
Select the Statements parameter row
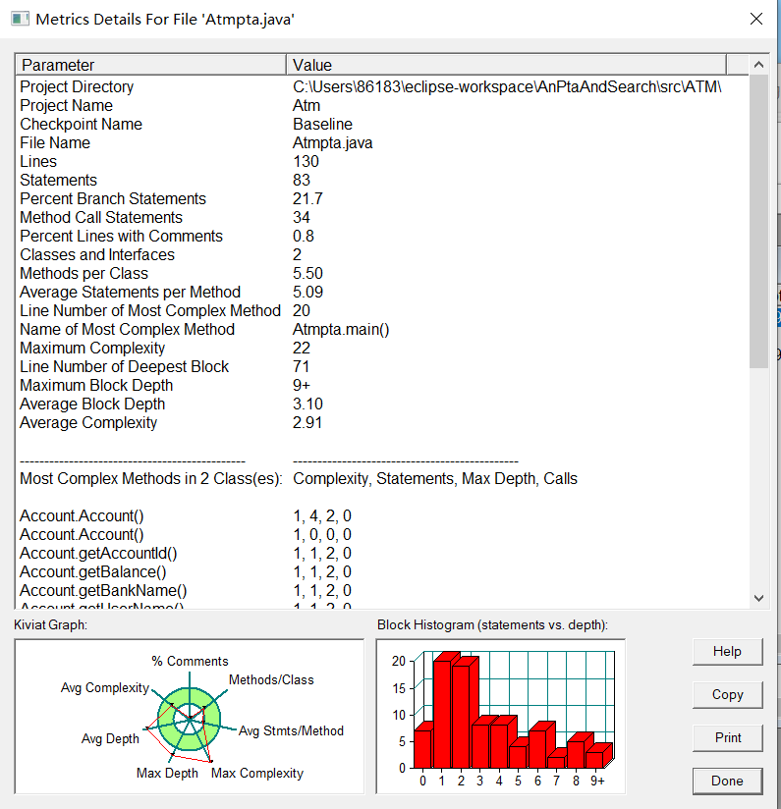tap(382, 180)
